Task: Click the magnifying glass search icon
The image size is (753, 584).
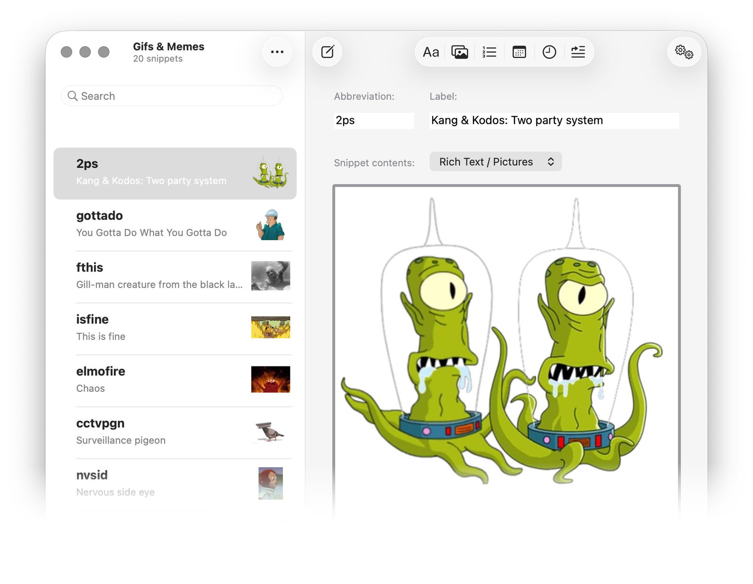Action: (72, 96)
